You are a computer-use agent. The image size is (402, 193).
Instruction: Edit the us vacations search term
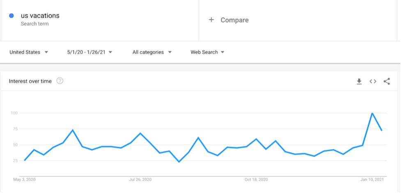click(40, 16)
